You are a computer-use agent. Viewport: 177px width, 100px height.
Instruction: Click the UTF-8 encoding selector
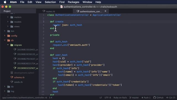click(x=108, y=97)
